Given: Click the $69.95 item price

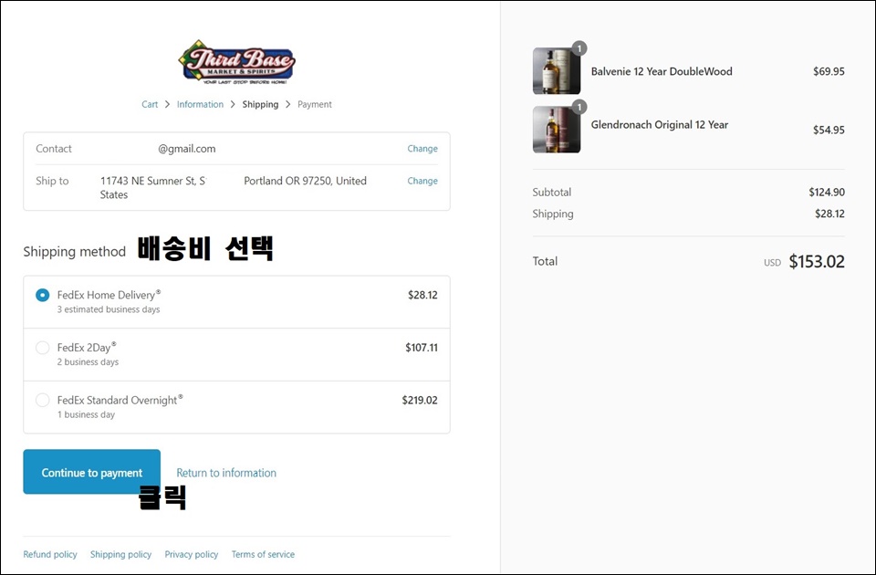Looking at the screenshot, I should [x=829, y=71].
